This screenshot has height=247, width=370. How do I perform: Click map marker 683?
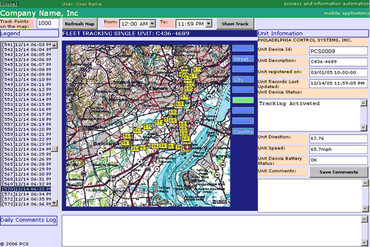click(173, 120)
